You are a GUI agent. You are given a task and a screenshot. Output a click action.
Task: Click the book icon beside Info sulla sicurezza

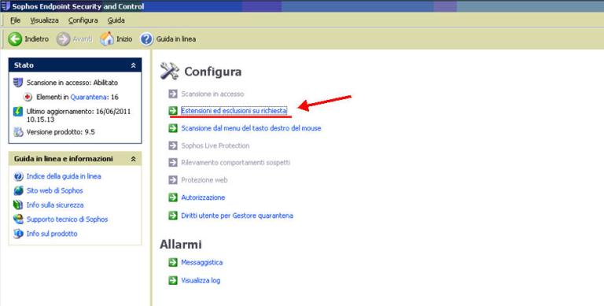(x=18, y=205)
